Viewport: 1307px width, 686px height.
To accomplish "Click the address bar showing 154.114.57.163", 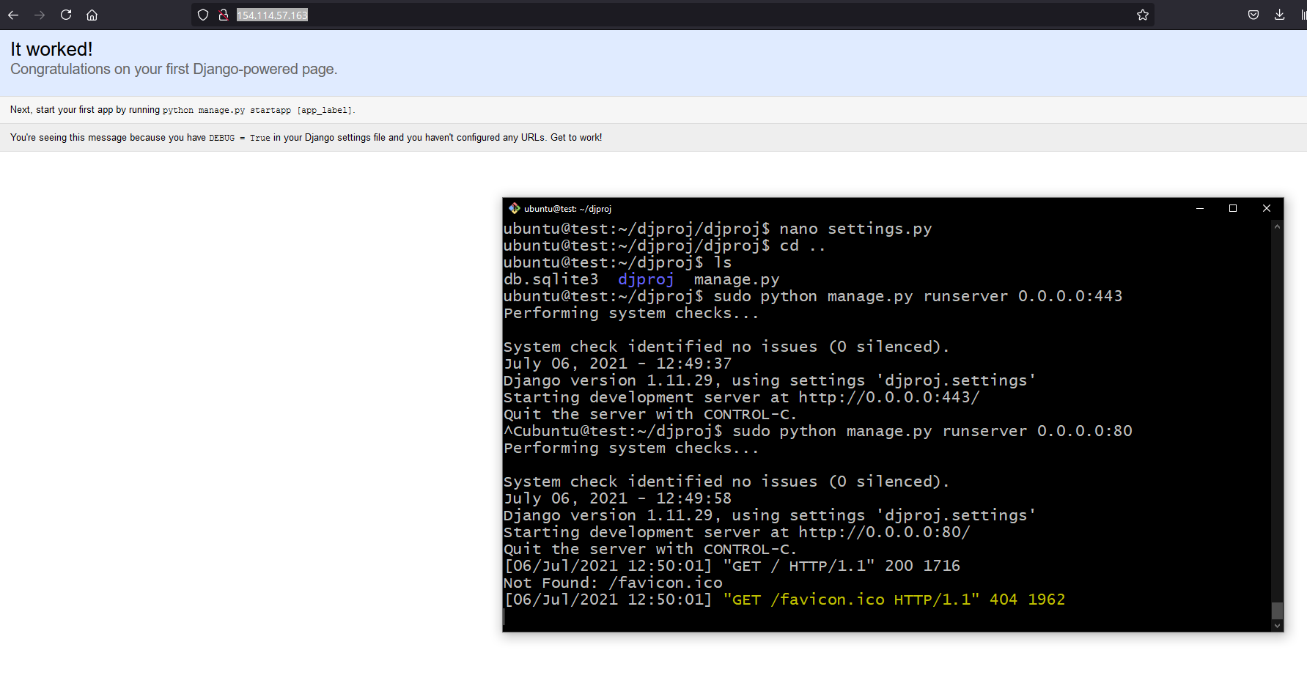I will (673, 15).
